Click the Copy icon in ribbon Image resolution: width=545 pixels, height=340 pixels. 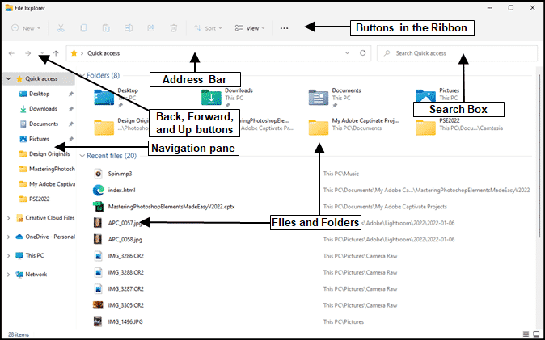[83, 28]
